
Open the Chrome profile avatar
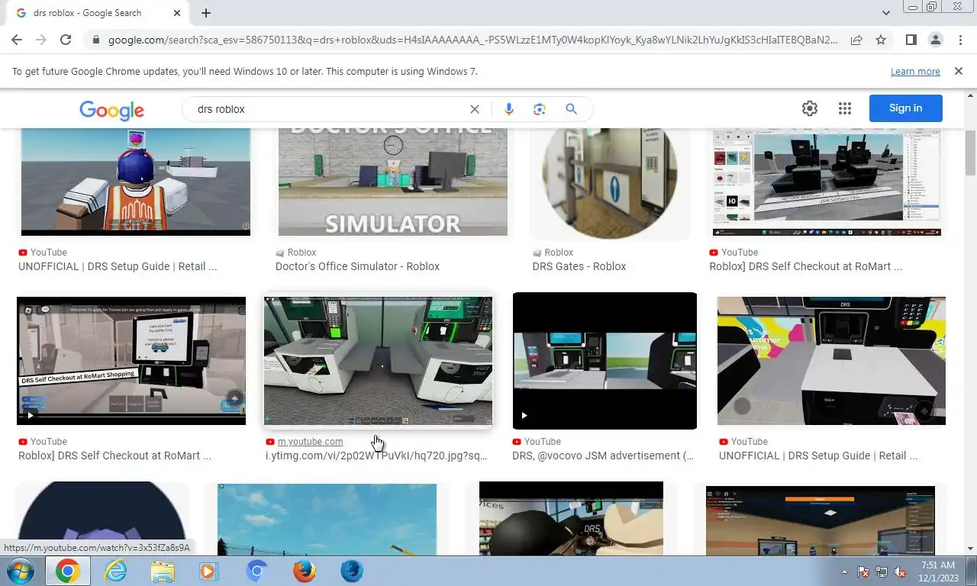coord(935,40)
